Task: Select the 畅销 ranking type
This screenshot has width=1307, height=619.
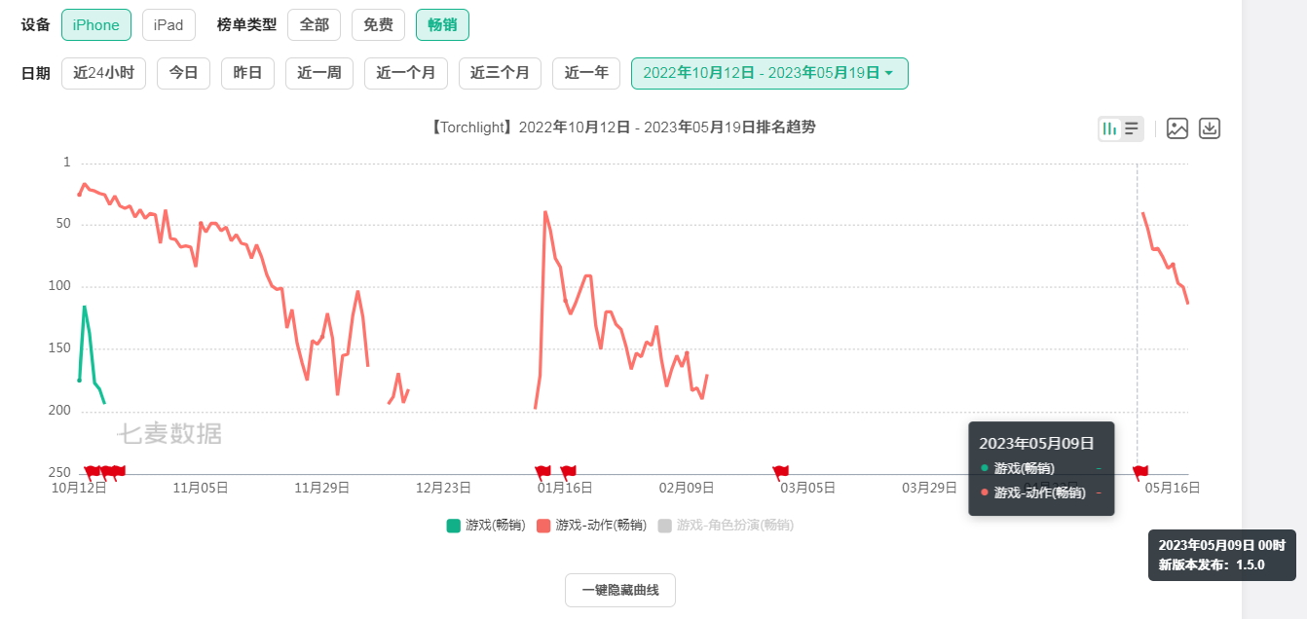Action: click(442, 24)
